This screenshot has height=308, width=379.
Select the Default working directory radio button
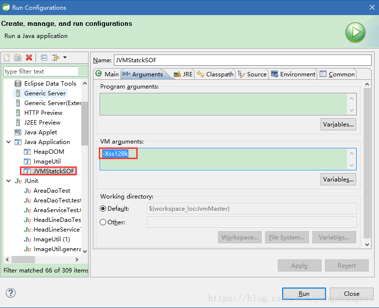tap(103, 209)
